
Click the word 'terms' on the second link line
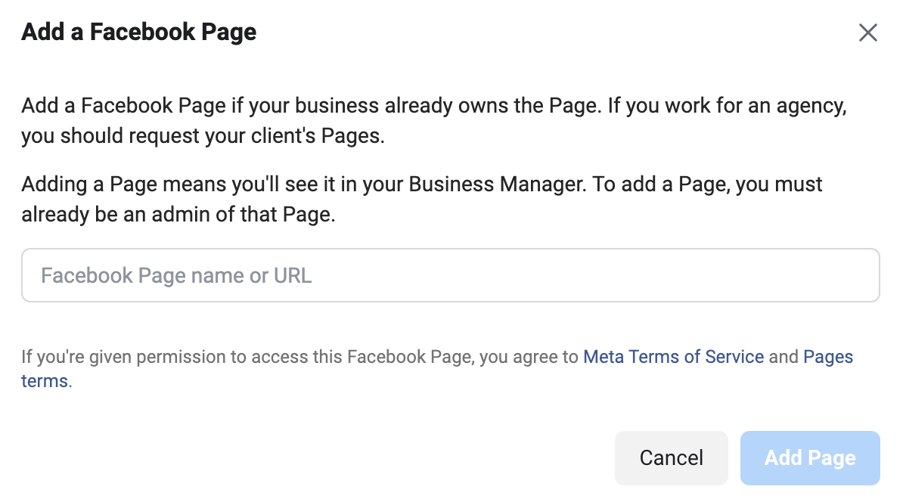[45, 381]
